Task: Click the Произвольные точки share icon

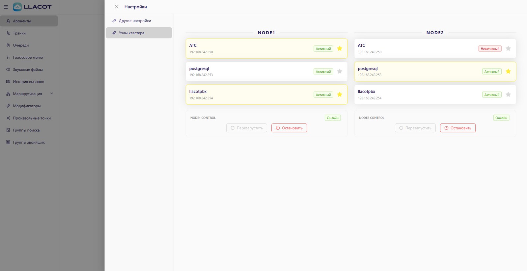Action: click(8, 118)
